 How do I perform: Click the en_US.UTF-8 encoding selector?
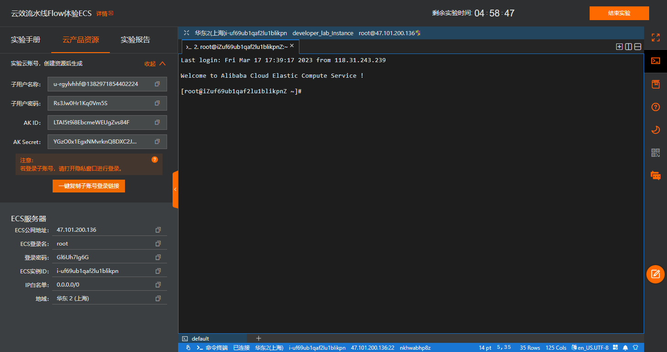pos(590,348)
